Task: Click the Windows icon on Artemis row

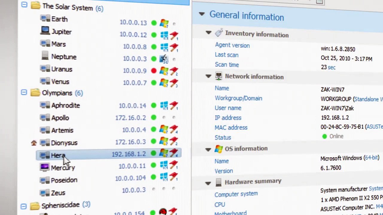Action: 164,129
